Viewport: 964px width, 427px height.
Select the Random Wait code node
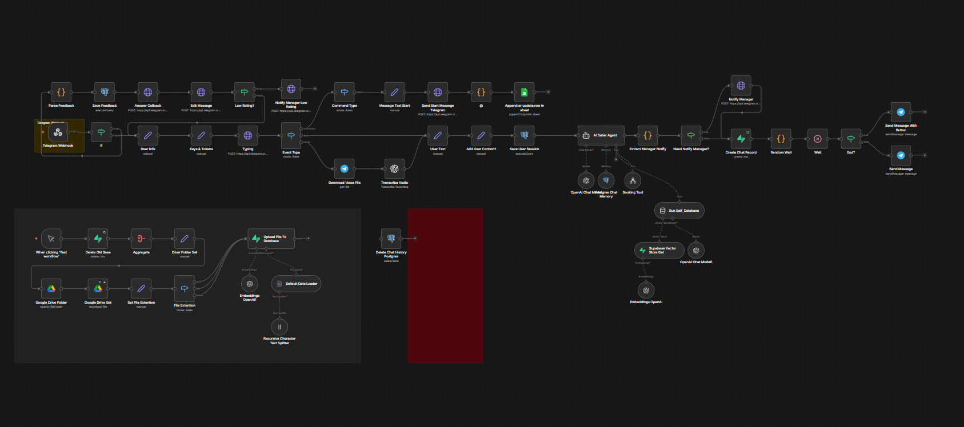click(781, 139)
